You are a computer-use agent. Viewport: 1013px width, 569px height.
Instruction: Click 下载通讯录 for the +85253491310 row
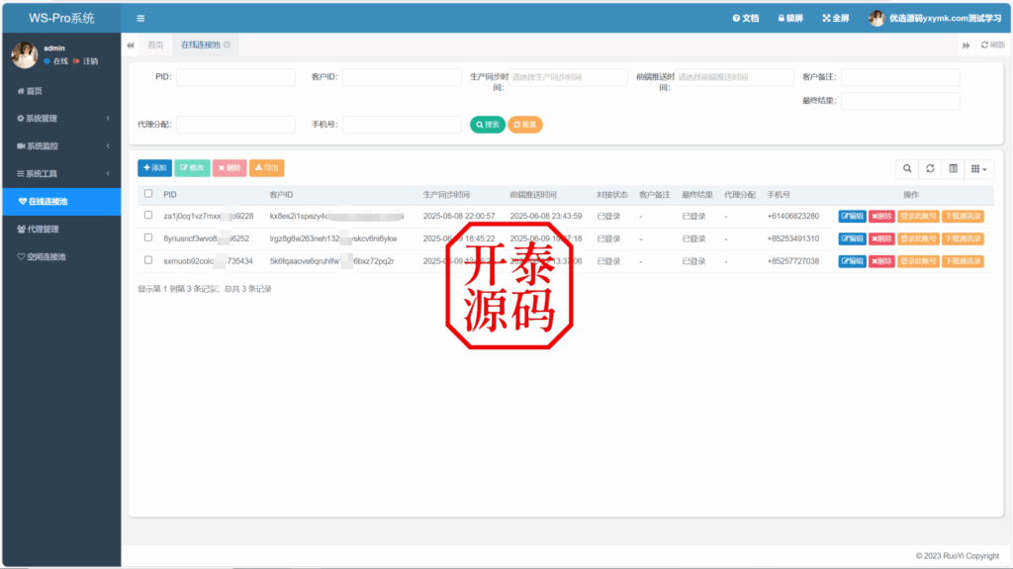coord(963,238)
